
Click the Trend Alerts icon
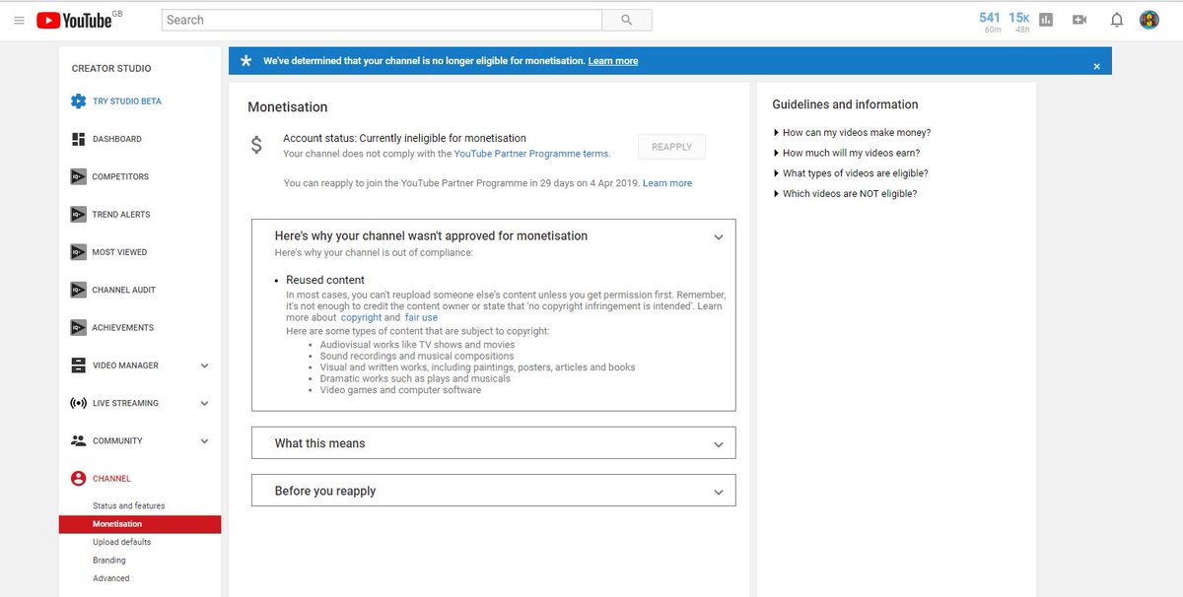click(79, 214)
